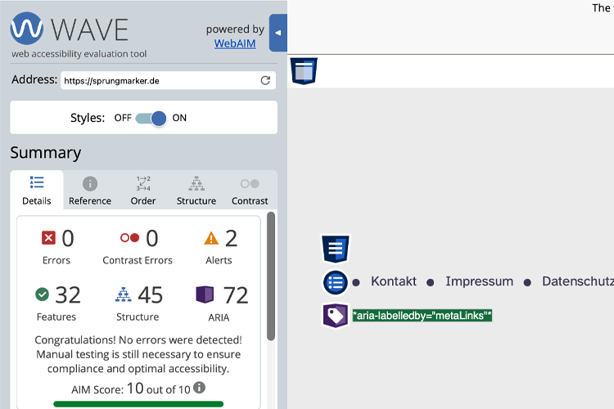Open the Contrast tab
This screenshot has width=614, height=409.
250,191
